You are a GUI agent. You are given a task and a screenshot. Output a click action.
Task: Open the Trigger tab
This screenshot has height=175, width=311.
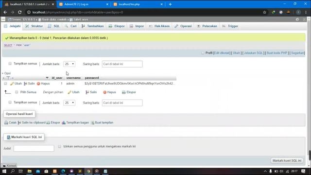(x=230, y=26)
